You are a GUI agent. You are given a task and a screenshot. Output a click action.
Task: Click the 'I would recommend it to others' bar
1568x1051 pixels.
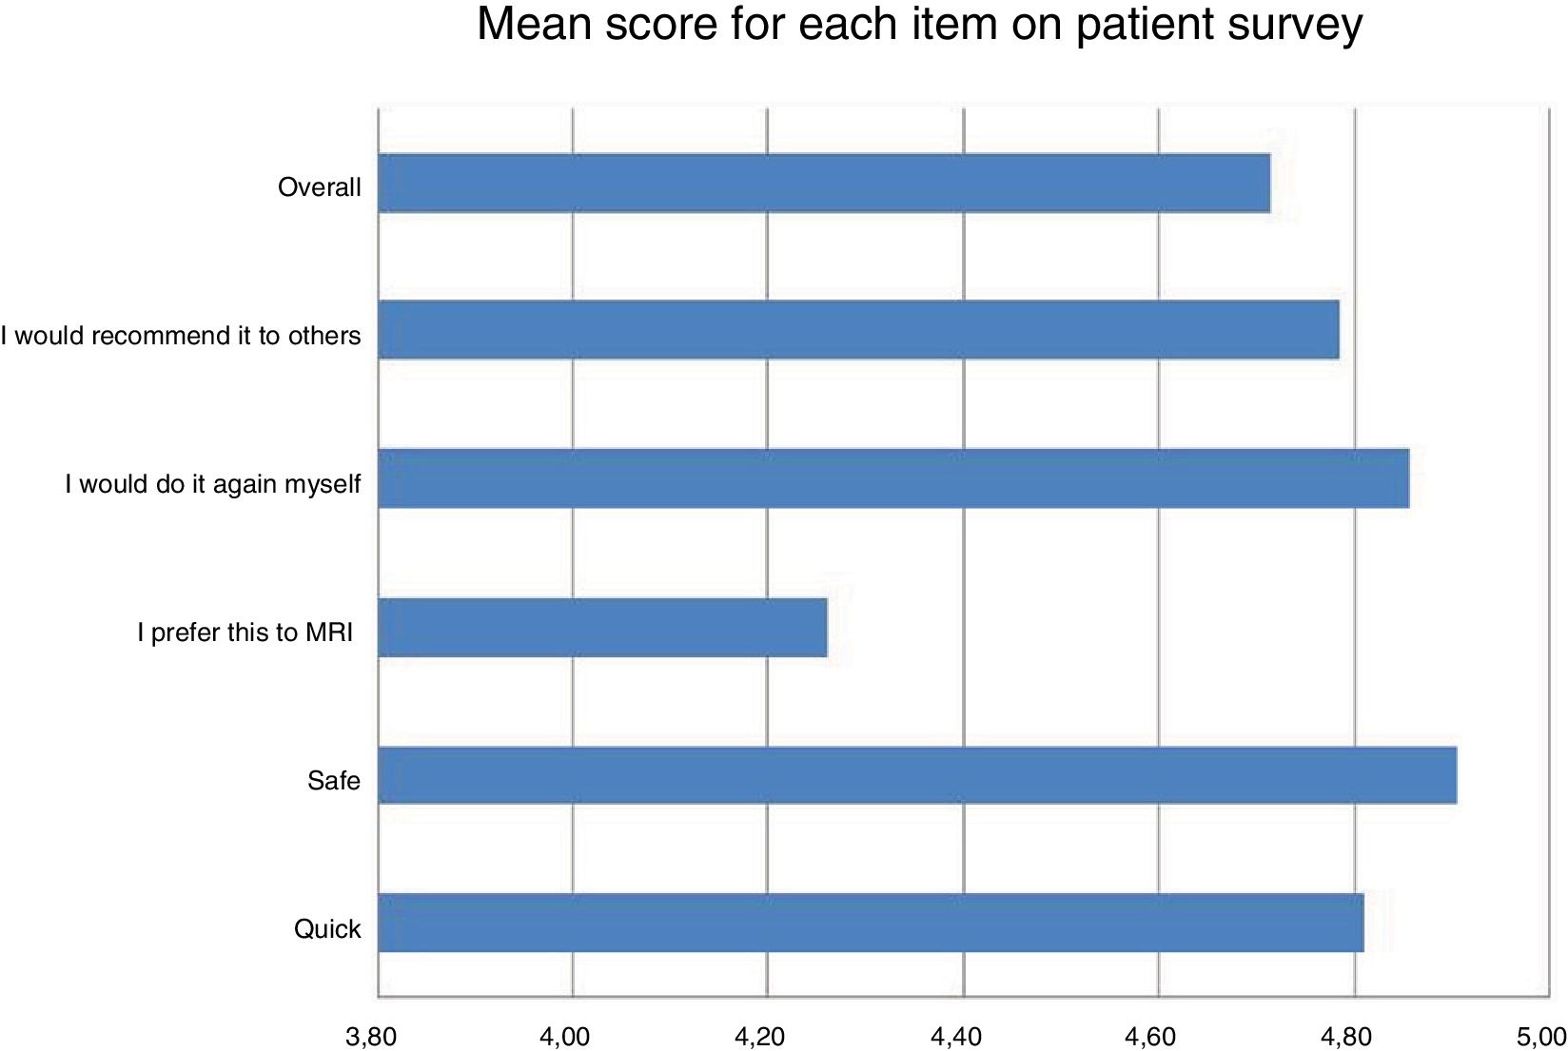pyautogui.click(x=858, y=330)
